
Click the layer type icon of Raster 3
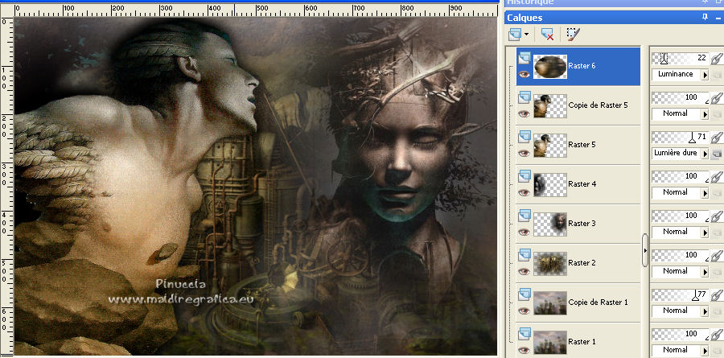coord(524,216)
